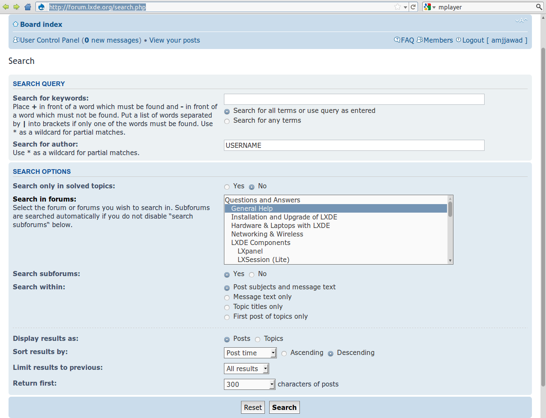The image size is (546, 418).
Task: Click the User Control Panel icon
Action: click(16, 40)
